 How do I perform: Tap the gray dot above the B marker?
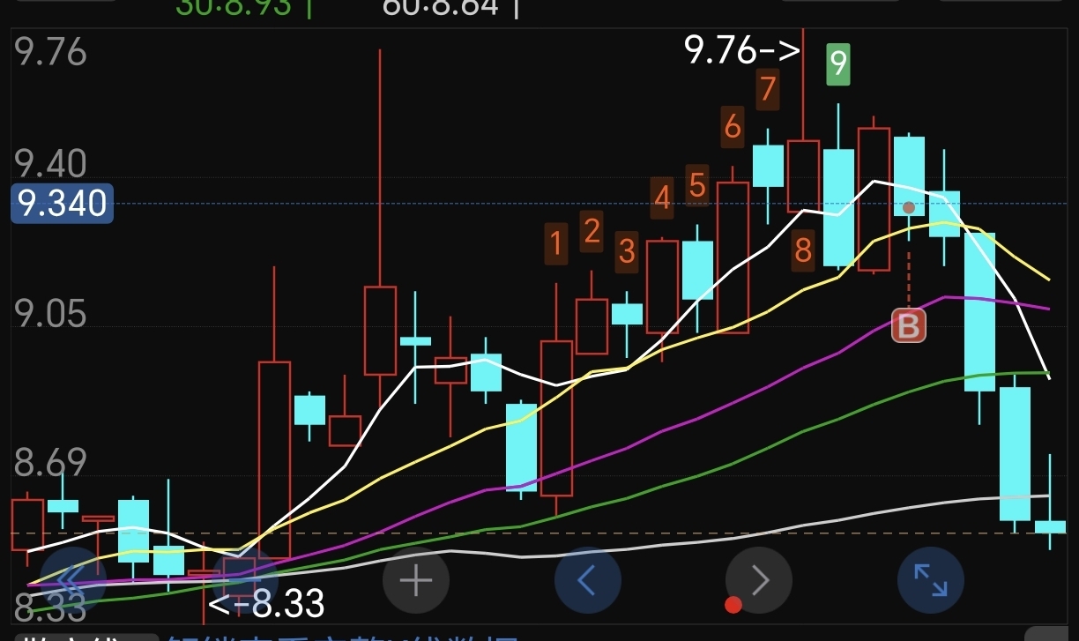pyautogui.click(x=909, y=208)
